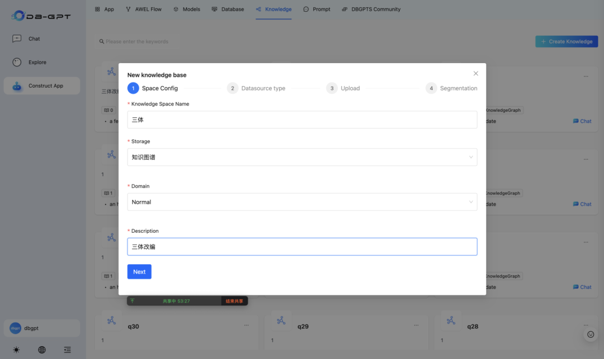This screenshot has width=604, height=359.
Task: Open the Construct App section
Action: click(42, 85)
